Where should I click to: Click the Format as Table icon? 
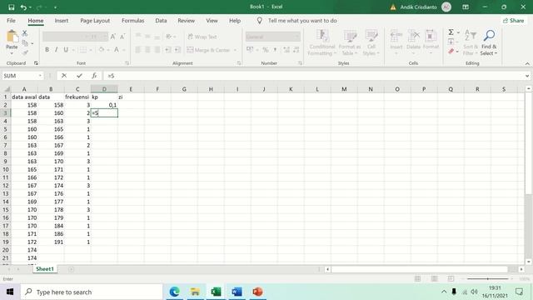pyautogui.click(x=350, y=35)
